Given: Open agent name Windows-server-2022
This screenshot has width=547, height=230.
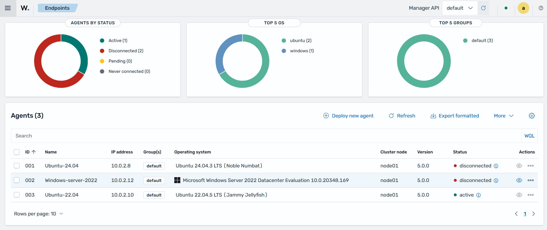Looking at the screenshot, I should 71,180.
